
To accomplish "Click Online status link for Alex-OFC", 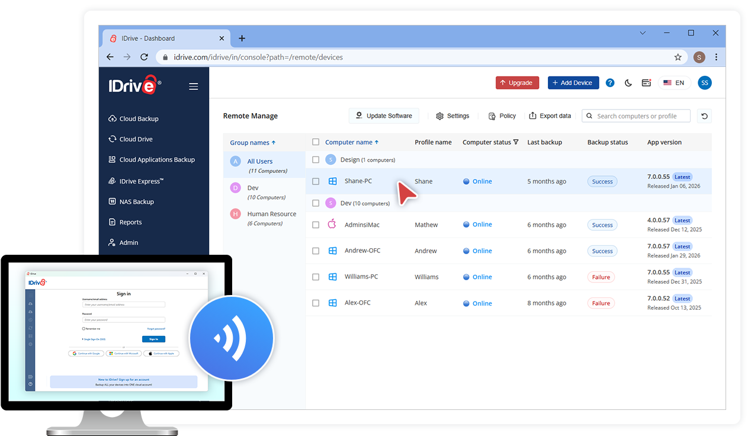I will (x=482, y=303).
